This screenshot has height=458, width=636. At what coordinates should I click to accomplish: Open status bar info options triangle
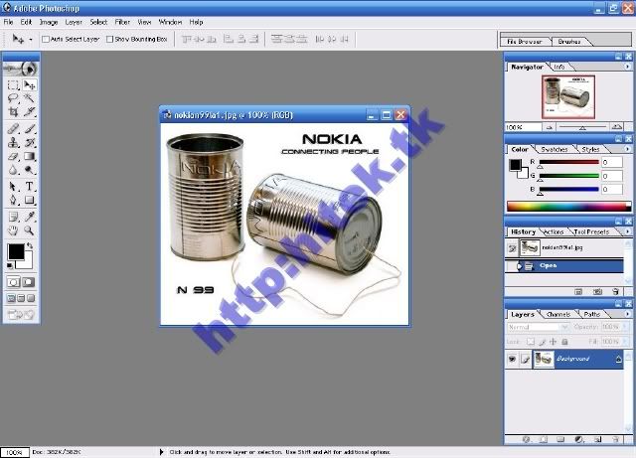(161, 452)
